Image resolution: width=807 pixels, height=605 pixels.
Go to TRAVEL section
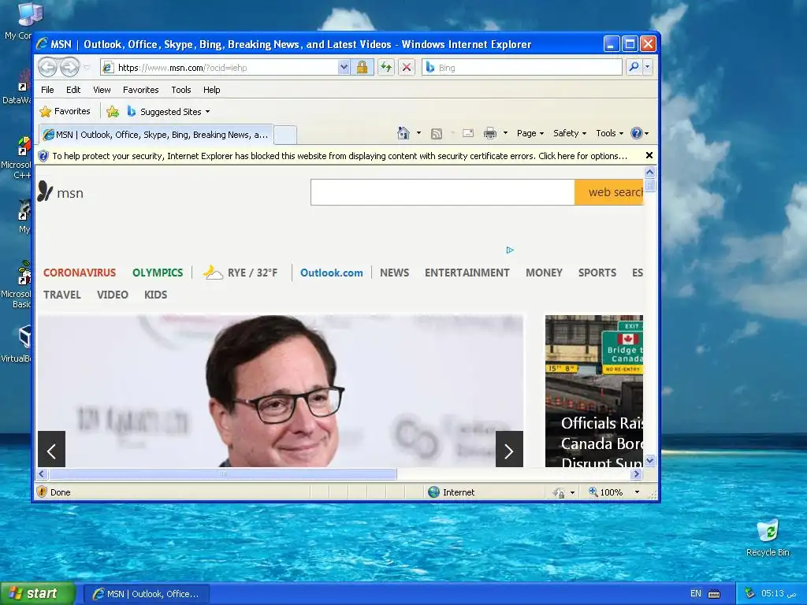coord(62,295)
